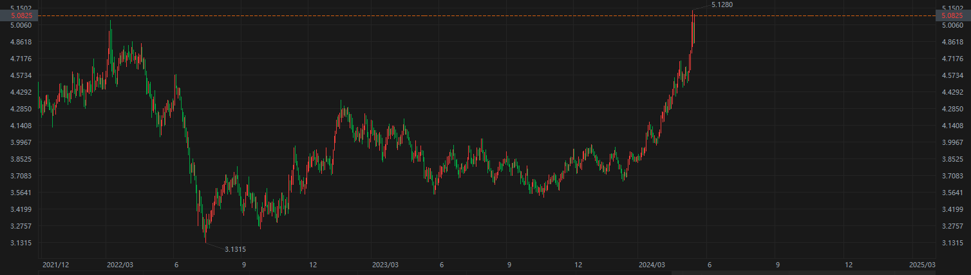Screen dimensions: 971x275
Task: Click the 2022/03 date label on time axis
Action: click(120, 265)
